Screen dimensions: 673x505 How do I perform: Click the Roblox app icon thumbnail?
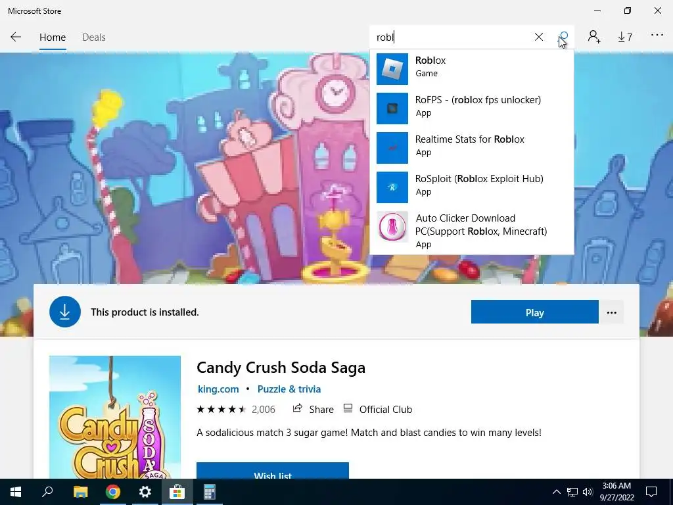point(392,68)
